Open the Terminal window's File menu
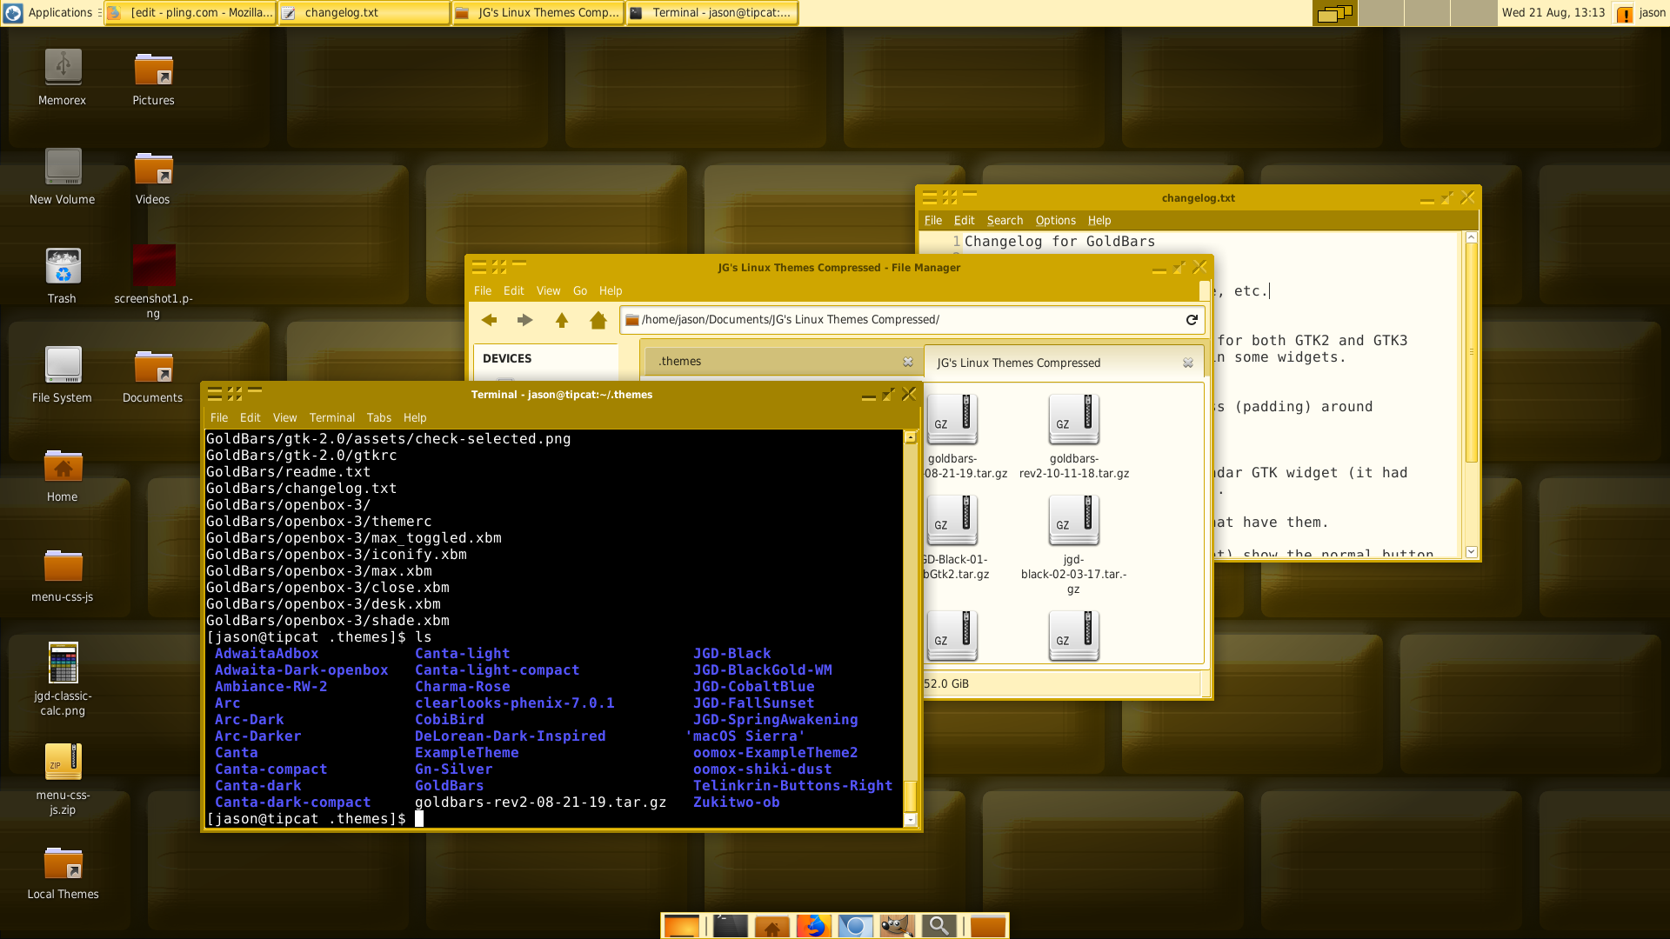Viewport: 1670px width, 939px height. click(218, 418)
